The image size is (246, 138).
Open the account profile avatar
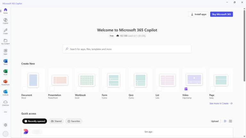point(5,134)
